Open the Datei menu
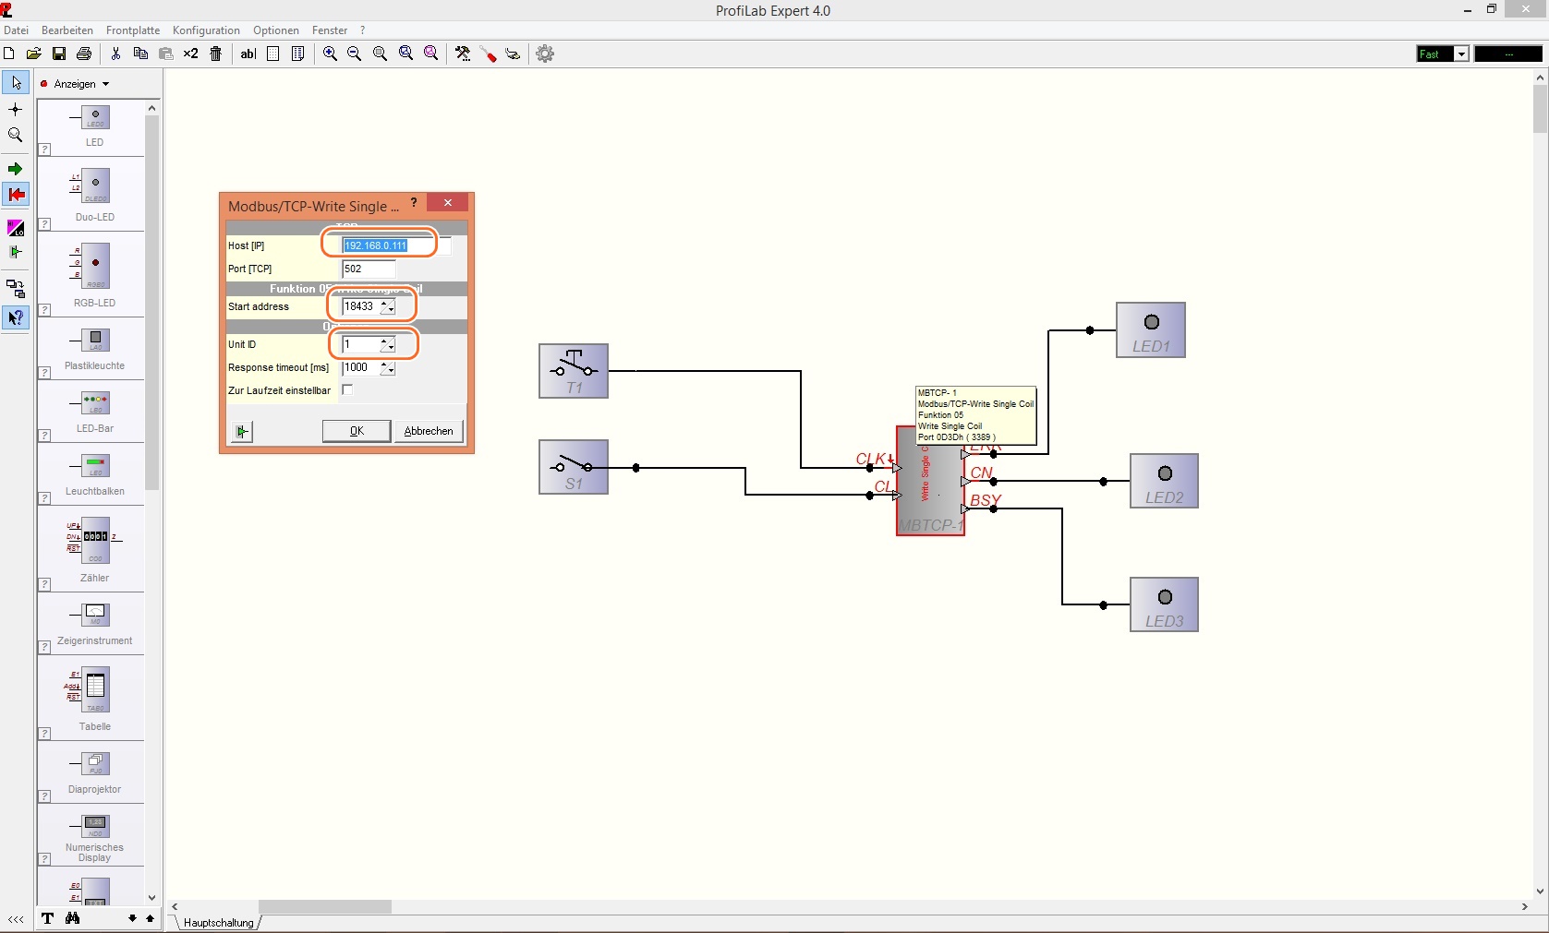 [x=16, y=30]
